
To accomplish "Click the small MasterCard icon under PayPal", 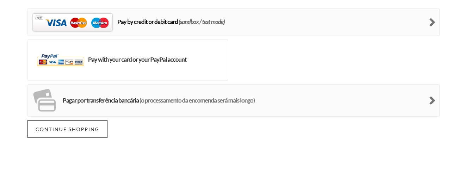I will [x=43, y=62].
